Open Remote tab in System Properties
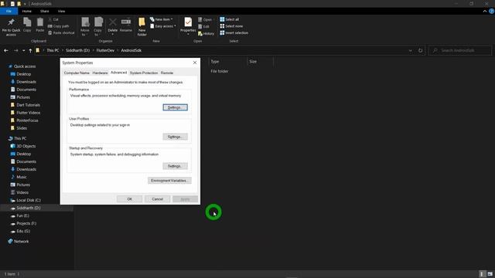The width and height of the screenshot is (495, 278). click(167, 73)
